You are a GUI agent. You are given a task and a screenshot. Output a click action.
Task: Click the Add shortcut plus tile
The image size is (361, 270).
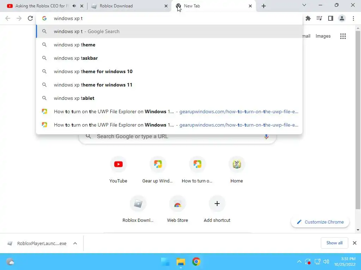click(x=217, y=209)
